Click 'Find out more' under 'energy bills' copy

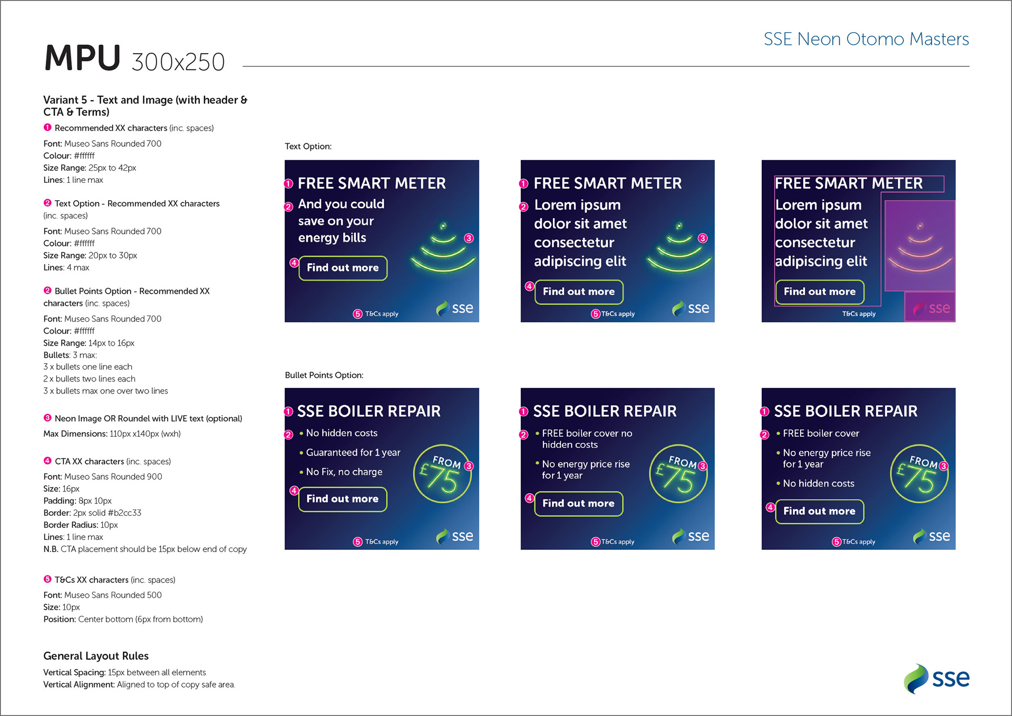[x=343, y=268]
